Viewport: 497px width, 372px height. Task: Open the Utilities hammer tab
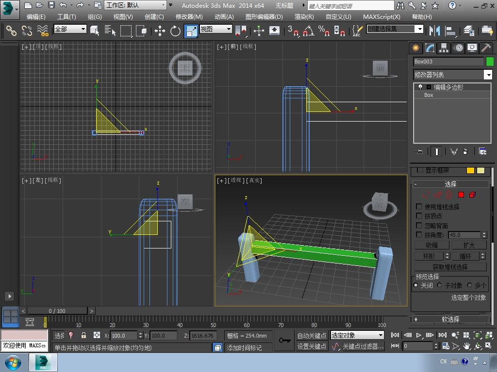(x=486, y=48)
